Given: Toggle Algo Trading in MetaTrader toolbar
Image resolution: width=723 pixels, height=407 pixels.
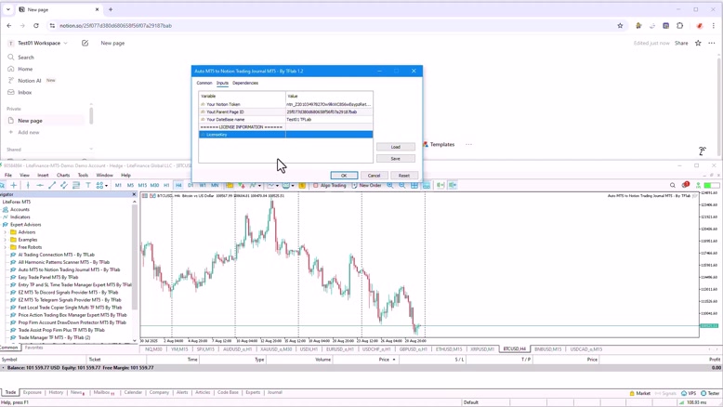Looking at the screenshot, I should coord(330,185).
